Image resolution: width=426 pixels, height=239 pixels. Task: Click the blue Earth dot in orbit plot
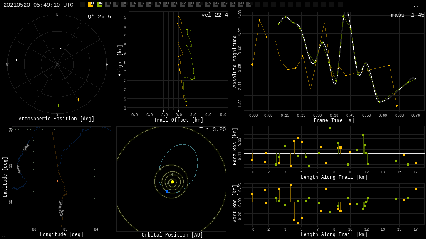167,191
